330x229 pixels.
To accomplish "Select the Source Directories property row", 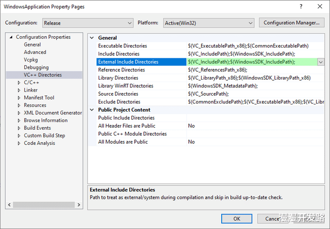I will 210,94.
